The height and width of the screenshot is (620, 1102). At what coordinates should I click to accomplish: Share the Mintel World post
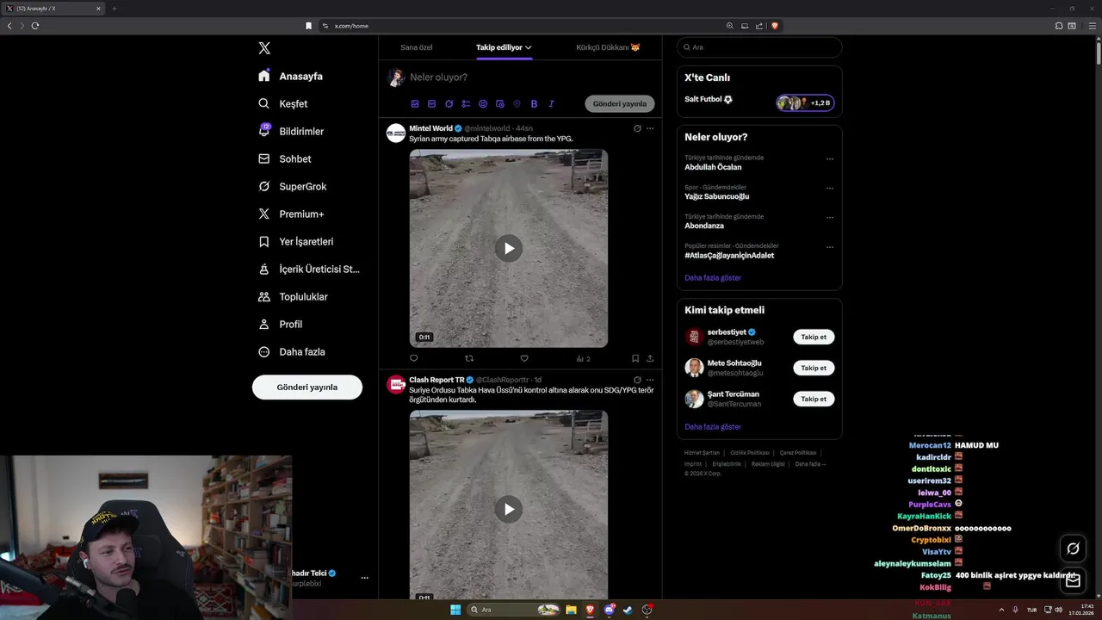[650, 358]
